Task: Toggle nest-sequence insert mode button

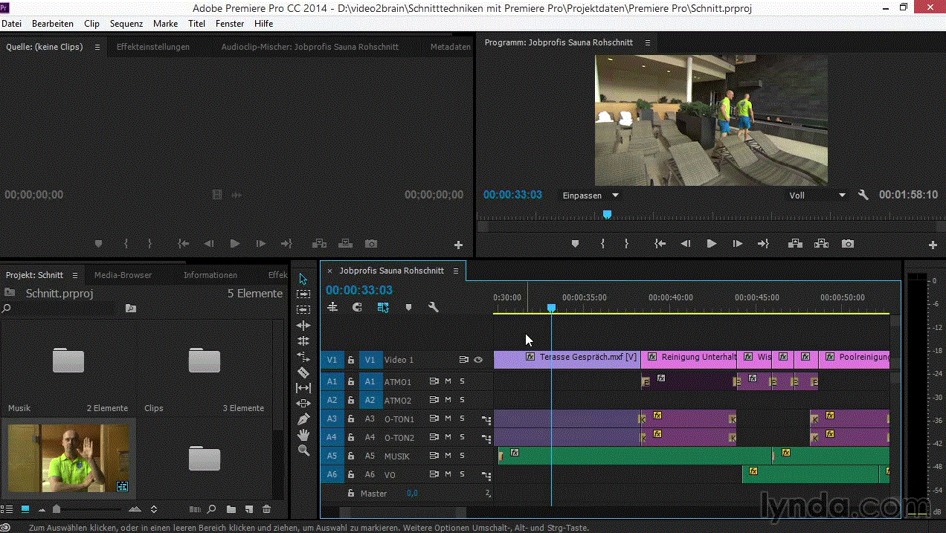Action: (x=332, y=307)
